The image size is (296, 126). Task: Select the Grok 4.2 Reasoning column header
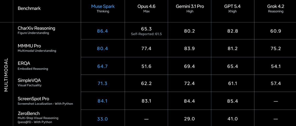pyautogui.click(x=276, y=8)
